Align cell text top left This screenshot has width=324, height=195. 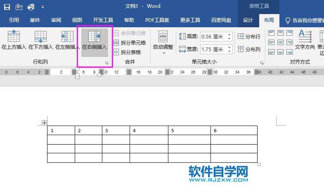[271, 33]
